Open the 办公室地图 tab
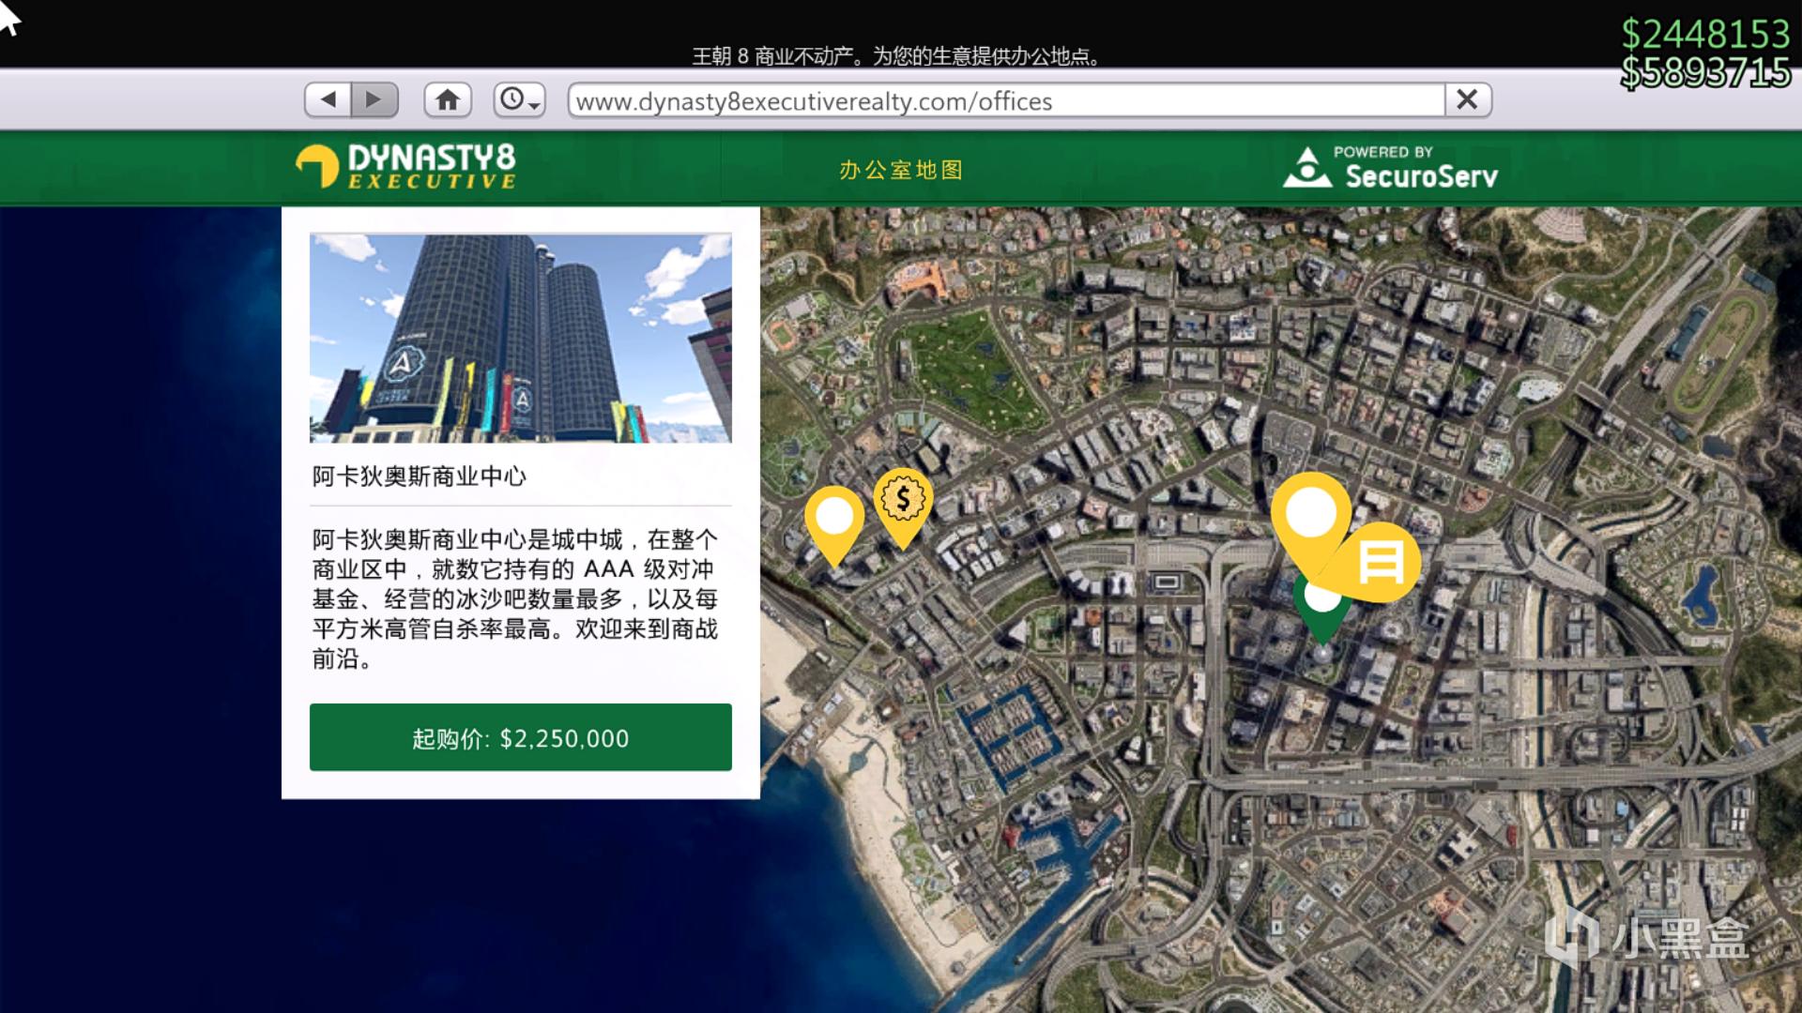The height and width of the screenshot is (1013, 1802). click(x=901, y=170)
